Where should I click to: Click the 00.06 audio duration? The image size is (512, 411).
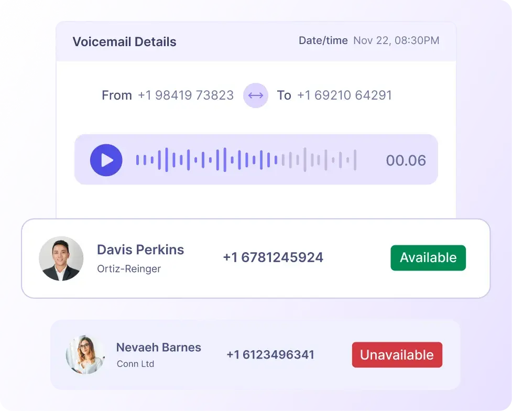406,160
